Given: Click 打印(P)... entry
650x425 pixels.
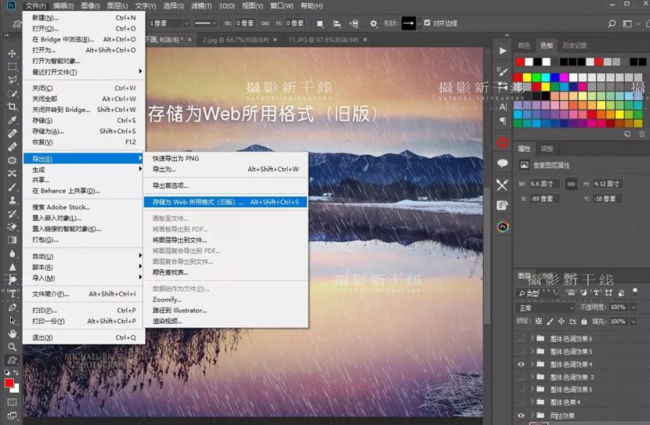Looking at the screenshot, I should (84, 310).
